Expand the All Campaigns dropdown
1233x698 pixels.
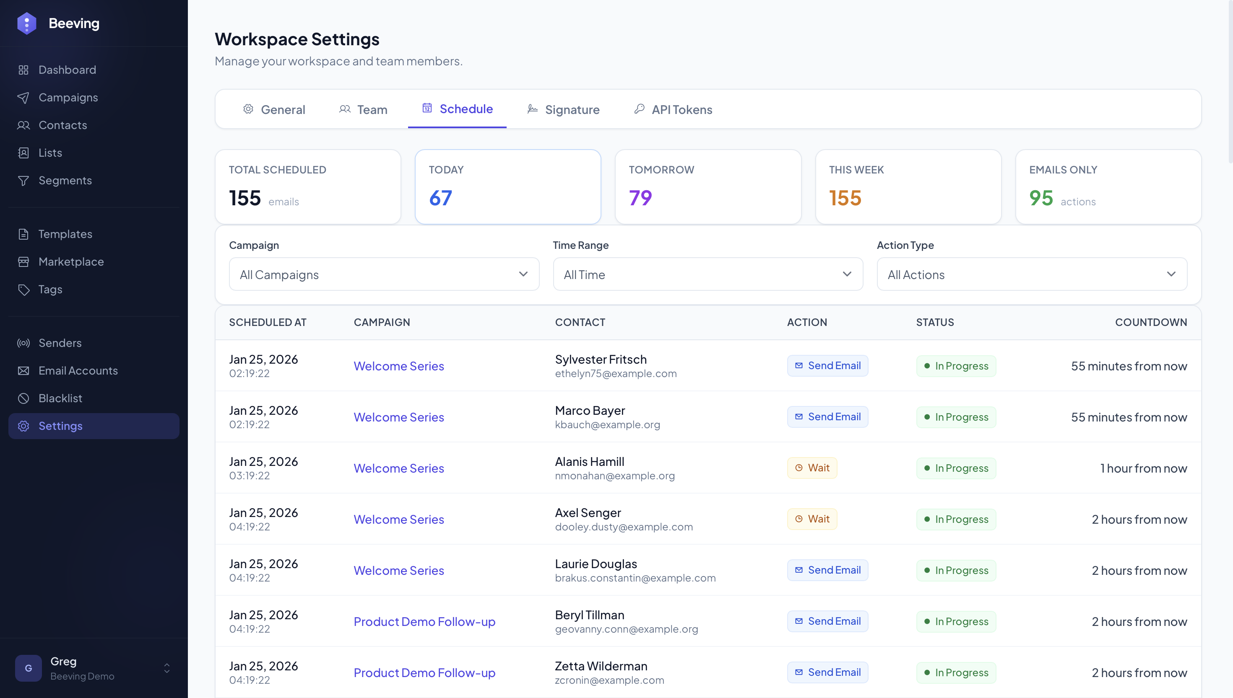[x=384, y=274]
